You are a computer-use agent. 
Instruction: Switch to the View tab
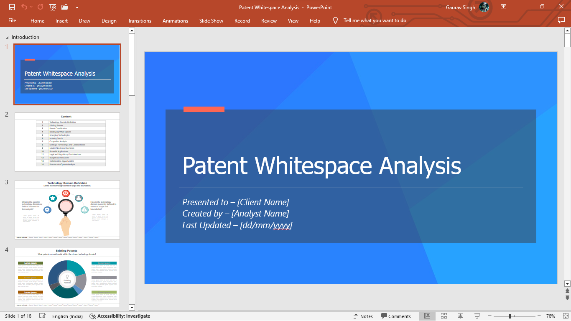293,20
